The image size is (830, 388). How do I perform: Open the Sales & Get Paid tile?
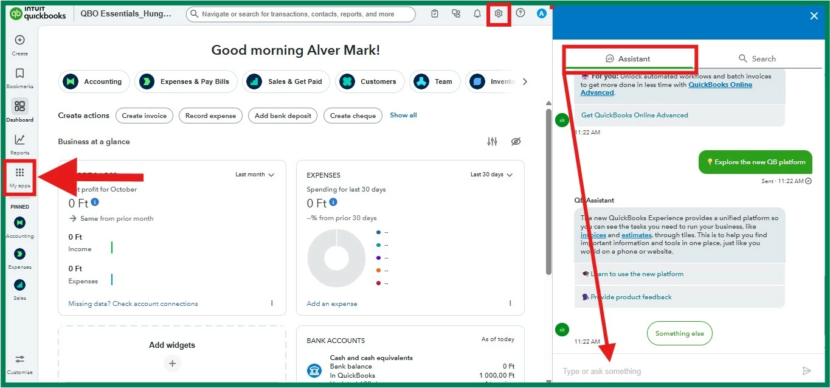click(x=286, y=81)
